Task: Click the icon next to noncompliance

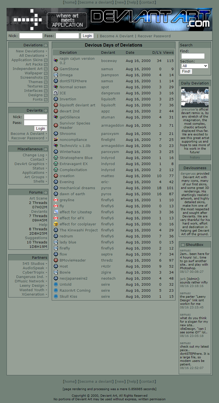Action: point(56,140)
